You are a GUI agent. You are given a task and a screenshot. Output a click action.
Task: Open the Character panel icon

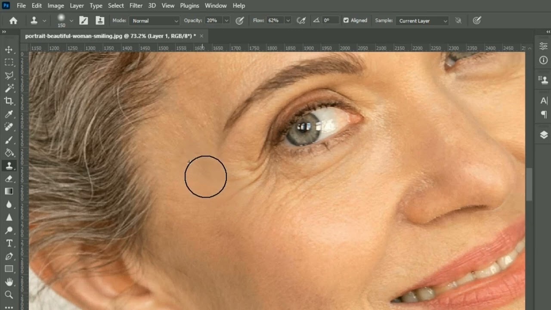point(544,101)
